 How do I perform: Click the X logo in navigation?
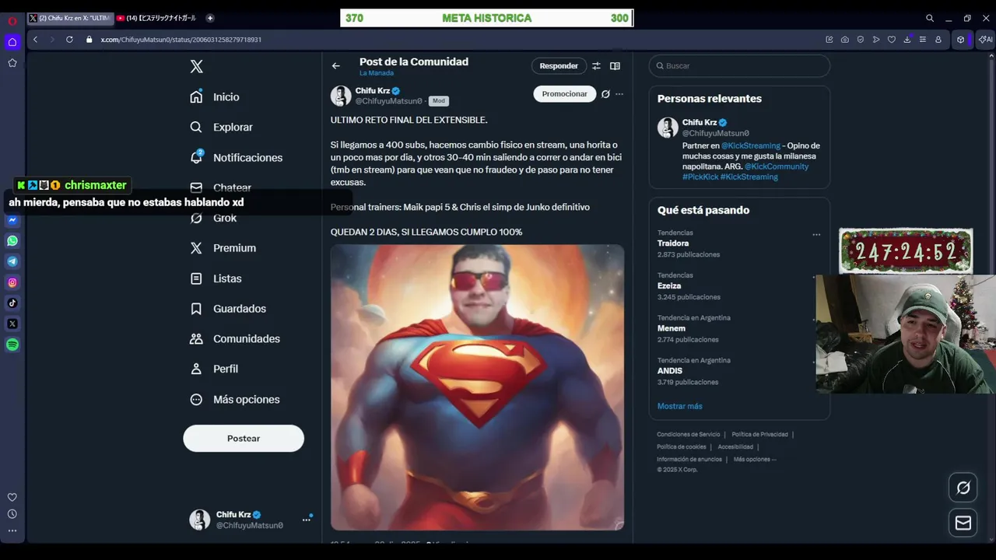pos(197,67)
